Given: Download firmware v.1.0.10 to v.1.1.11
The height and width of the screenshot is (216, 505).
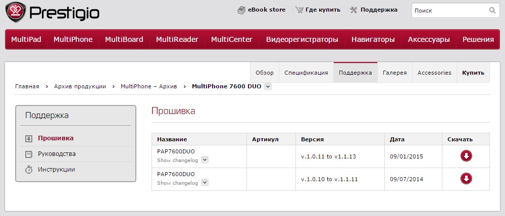Looking at the screenshot, I should (x=466, y=179).
